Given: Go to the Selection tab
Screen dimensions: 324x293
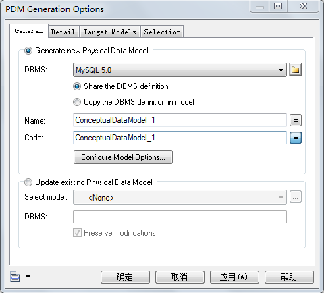Looking at the screenshot, I should pyautogui.click(x=162, y=32).
